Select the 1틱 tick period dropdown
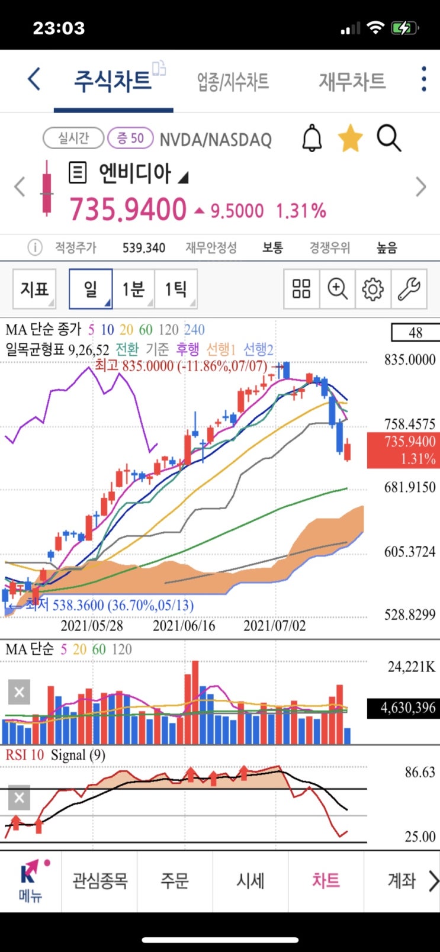 pyautogui.click(x=176, y=289)
